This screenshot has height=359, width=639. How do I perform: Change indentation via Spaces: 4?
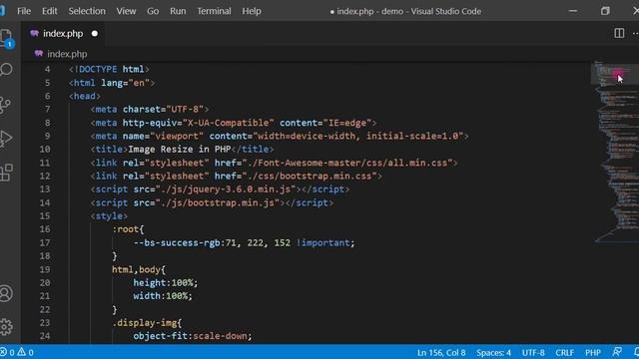493,352
